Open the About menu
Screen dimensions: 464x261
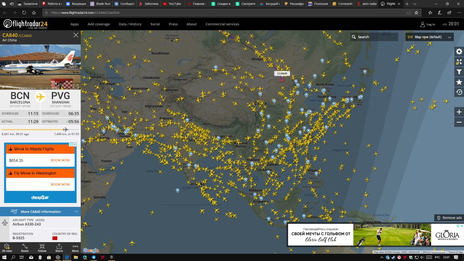pos(192,24)
